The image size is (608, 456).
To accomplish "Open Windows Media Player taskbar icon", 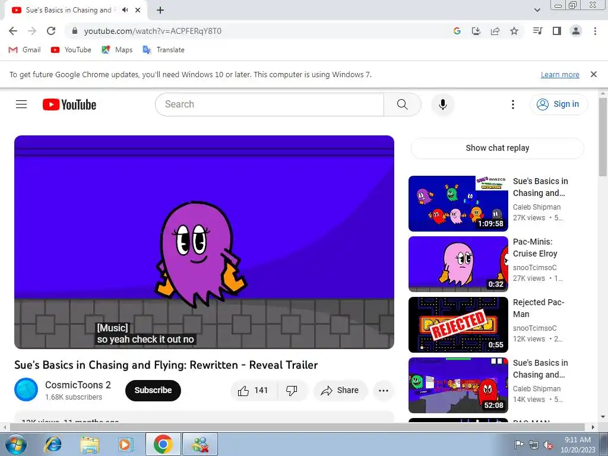I will pyautogui.click(x=126, y=444).
